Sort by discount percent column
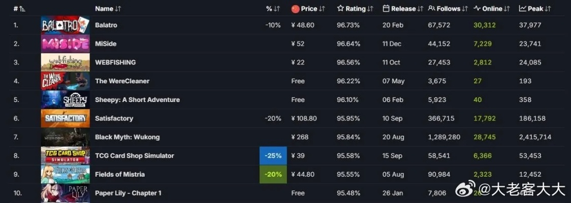Viewport: 571px width, 203px height. point(273,9)
